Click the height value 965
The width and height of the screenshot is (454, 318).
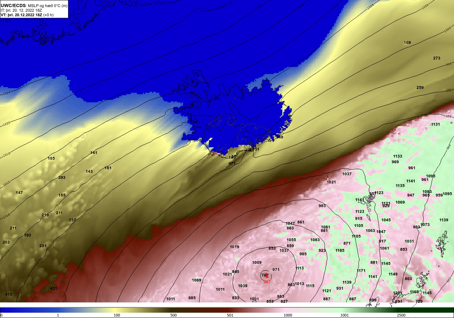pyautogui.click(x=426, y=195)
